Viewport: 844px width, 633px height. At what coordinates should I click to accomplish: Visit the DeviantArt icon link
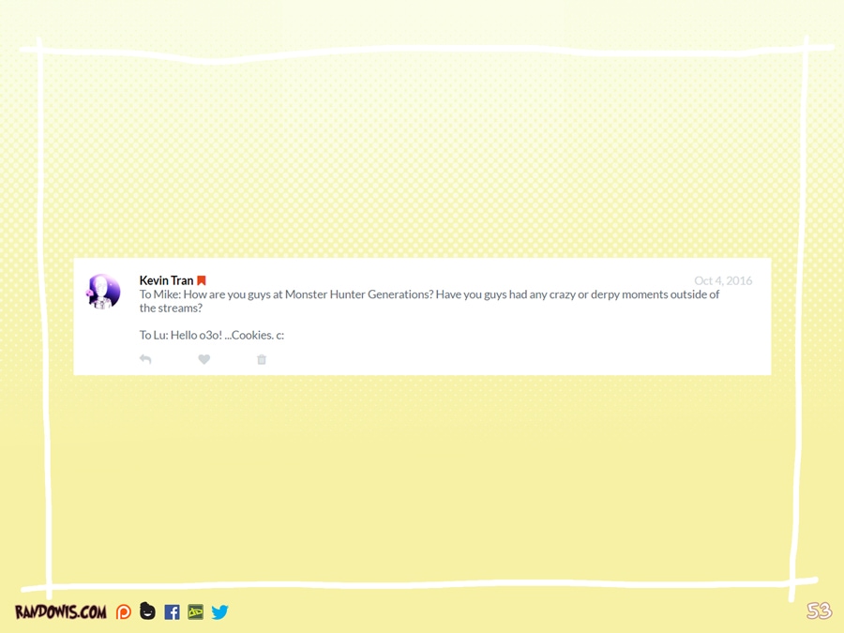pos(195,612)
